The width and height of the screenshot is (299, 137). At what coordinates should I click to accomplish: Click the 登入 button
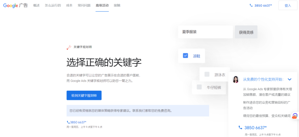coord(288,5)
